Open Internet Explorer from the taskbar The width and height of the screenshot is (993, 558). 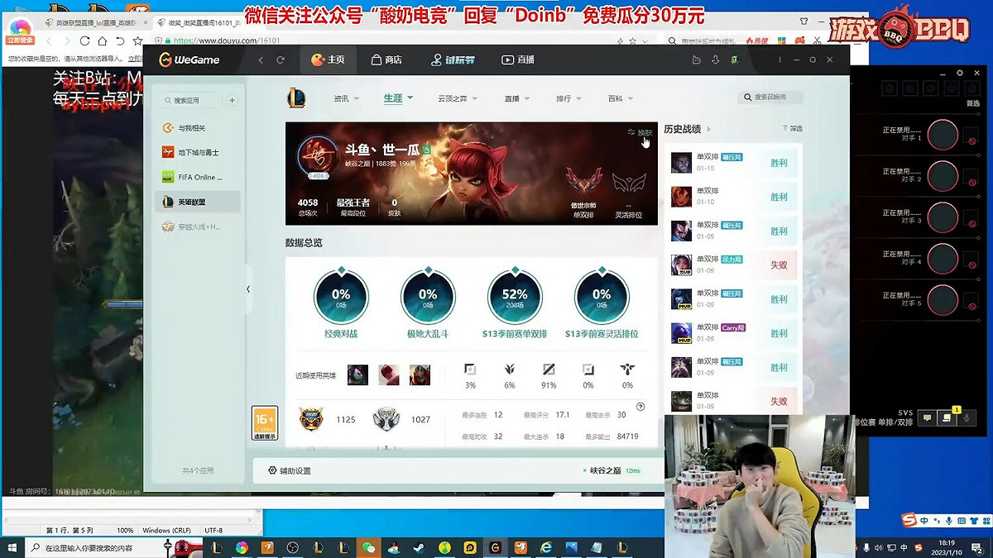[x=546, y=547]
